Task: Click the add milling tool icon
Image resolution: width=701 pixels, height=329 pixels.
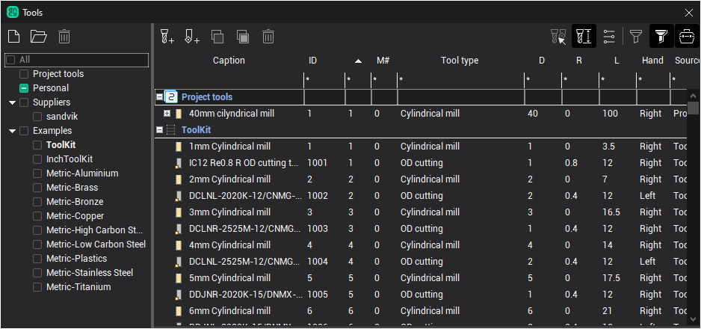Action: 167,36
